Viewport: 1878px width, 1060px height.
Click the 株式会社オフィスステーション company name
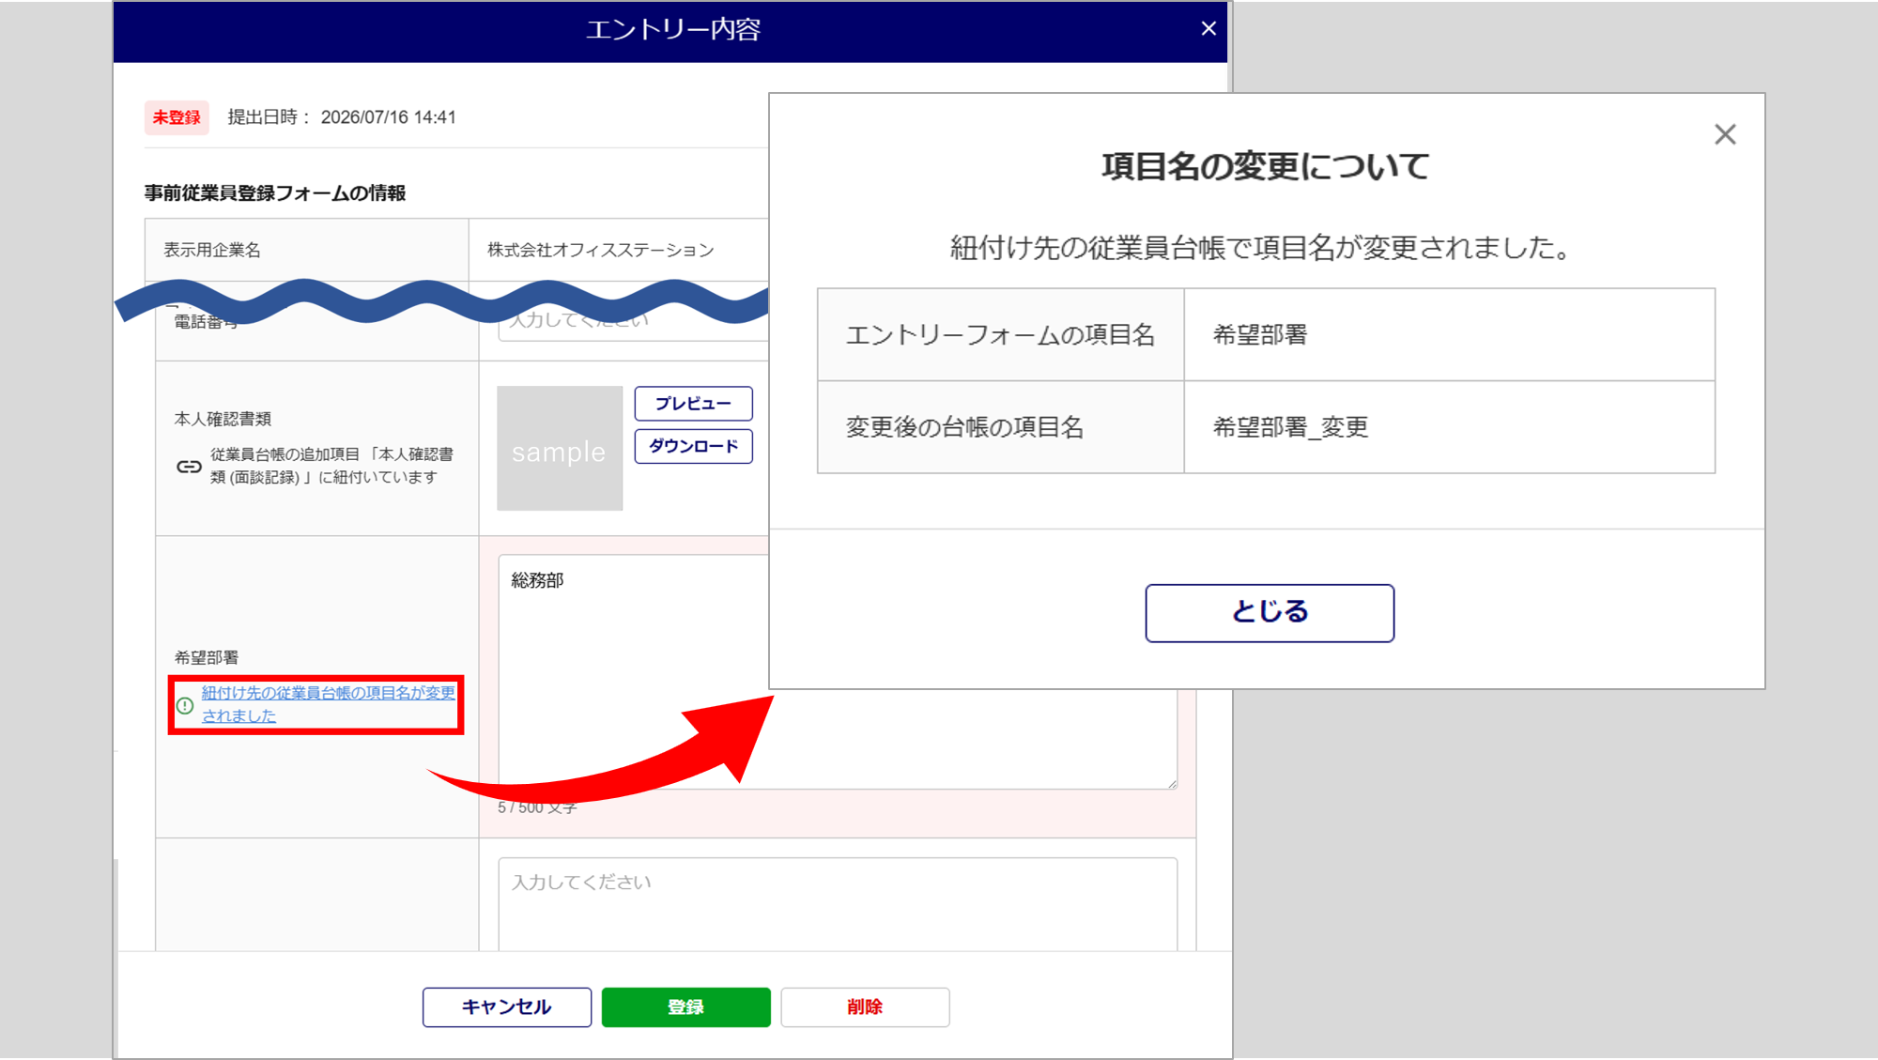600,250
